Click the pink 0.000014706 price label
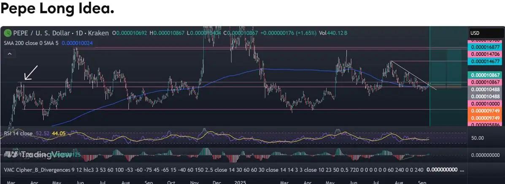The image size is (505, 184). [485, 54]
